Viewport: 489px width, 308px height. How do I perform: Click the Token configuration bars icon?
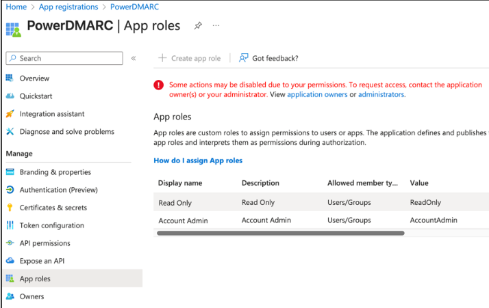[10, 225]
